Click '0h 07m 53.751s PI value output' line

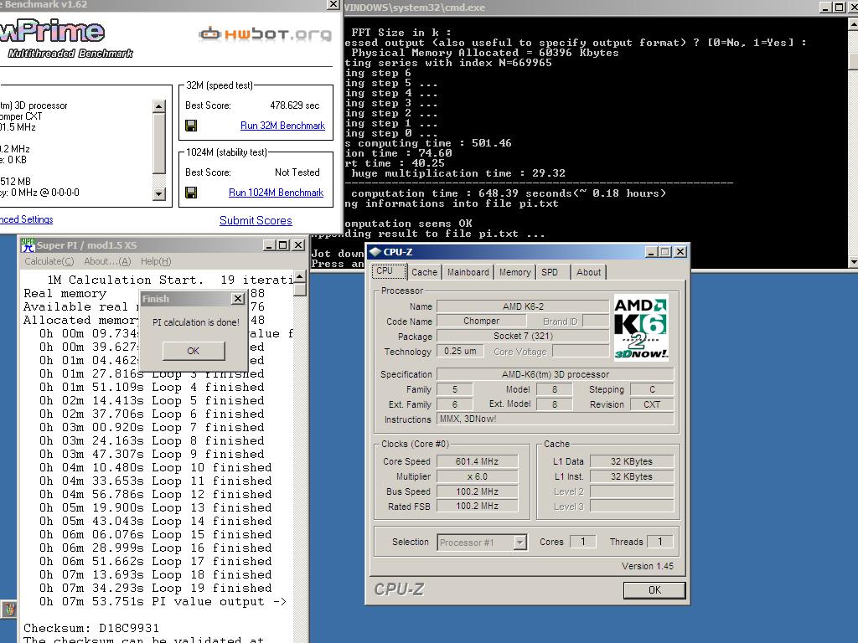163,601
